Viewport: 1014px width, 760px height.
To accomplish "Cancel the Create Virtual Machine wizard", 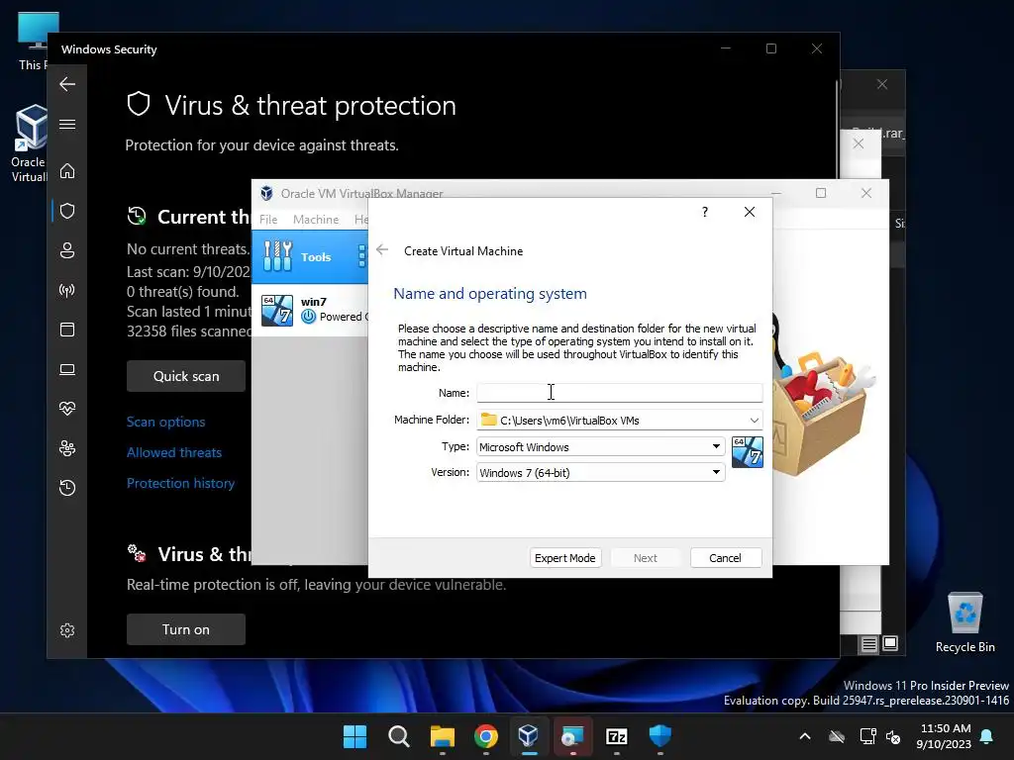I will click(725, 558).
